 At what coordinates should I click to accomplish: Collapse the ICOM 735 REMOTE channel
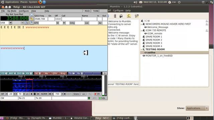click(141, 30)
